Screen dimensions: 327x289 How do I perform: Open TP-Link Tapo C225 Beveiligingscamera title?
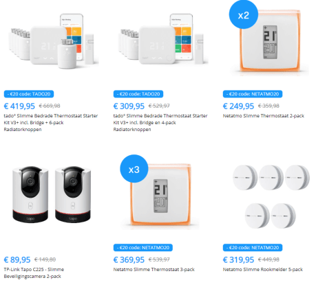click(x=34, y=273)
